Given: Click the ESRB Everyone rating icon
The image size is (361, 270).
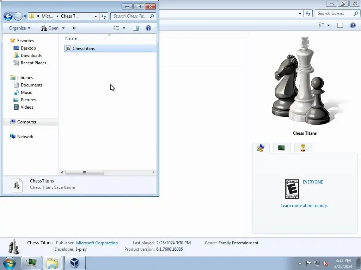Looking at the screenshot, I should (292, 189).
